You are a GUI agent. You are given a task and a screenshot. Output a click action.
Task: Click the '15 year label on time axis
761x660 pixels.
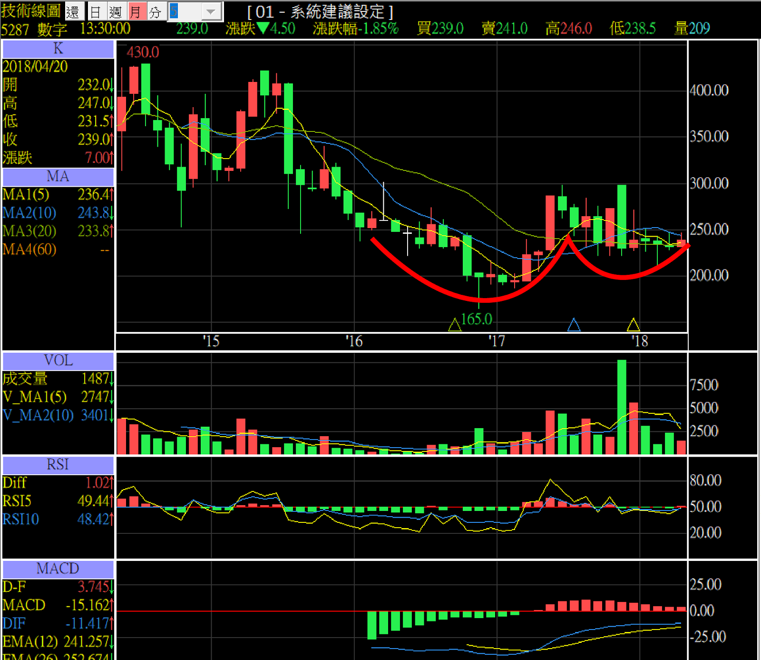tap(211, 341)
